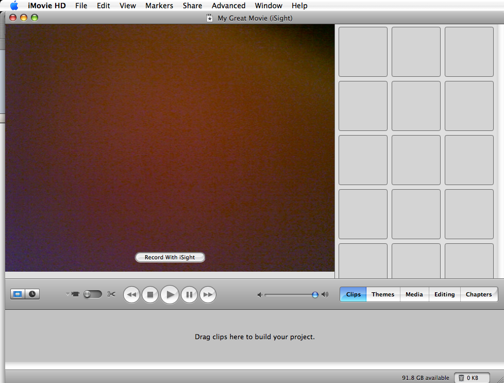Viewport: 504px width, 383px height.
Task: Click the camera mode icon
Action: (x=76, y=294)
